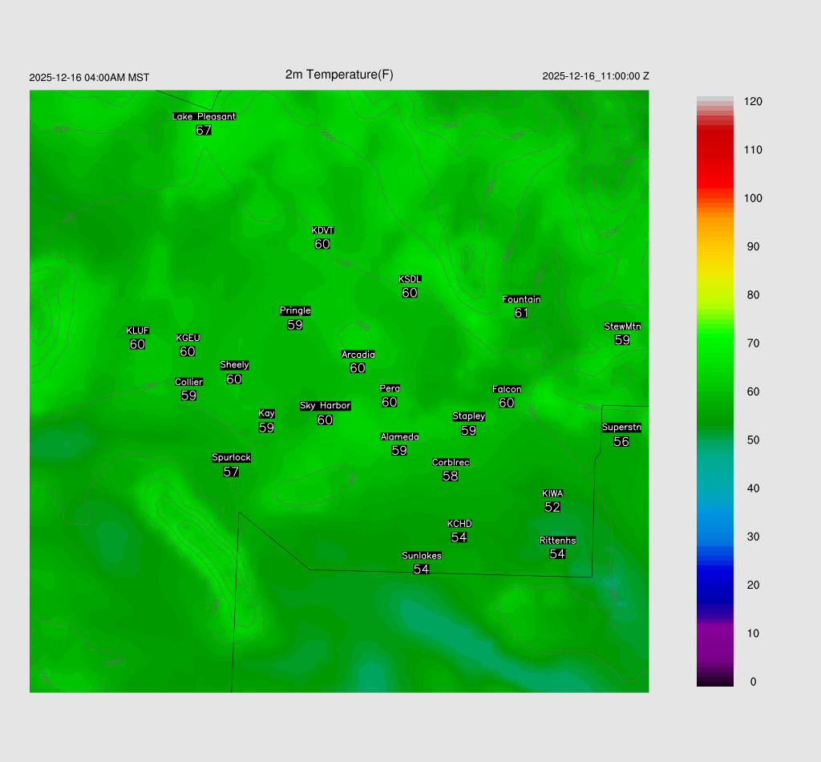Click the KLUF station label
This screenshot has height=762, width=821.
coord(137,330)
